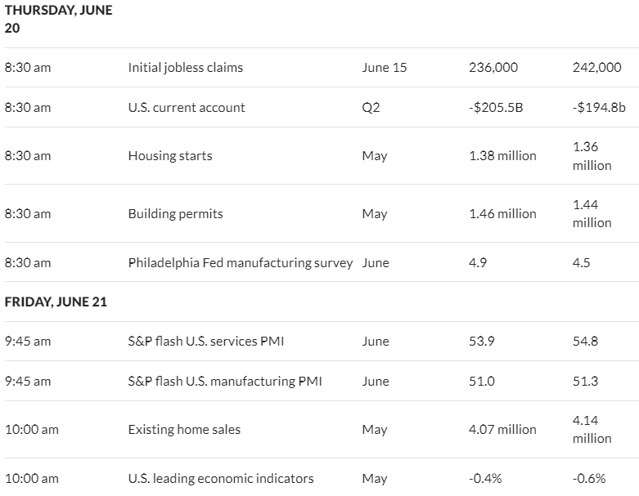The image size is (639, 496).
Task: Select Philadelphia Fed manufacturing survey text
Action: pyautogui.click(x=241, y=263)
